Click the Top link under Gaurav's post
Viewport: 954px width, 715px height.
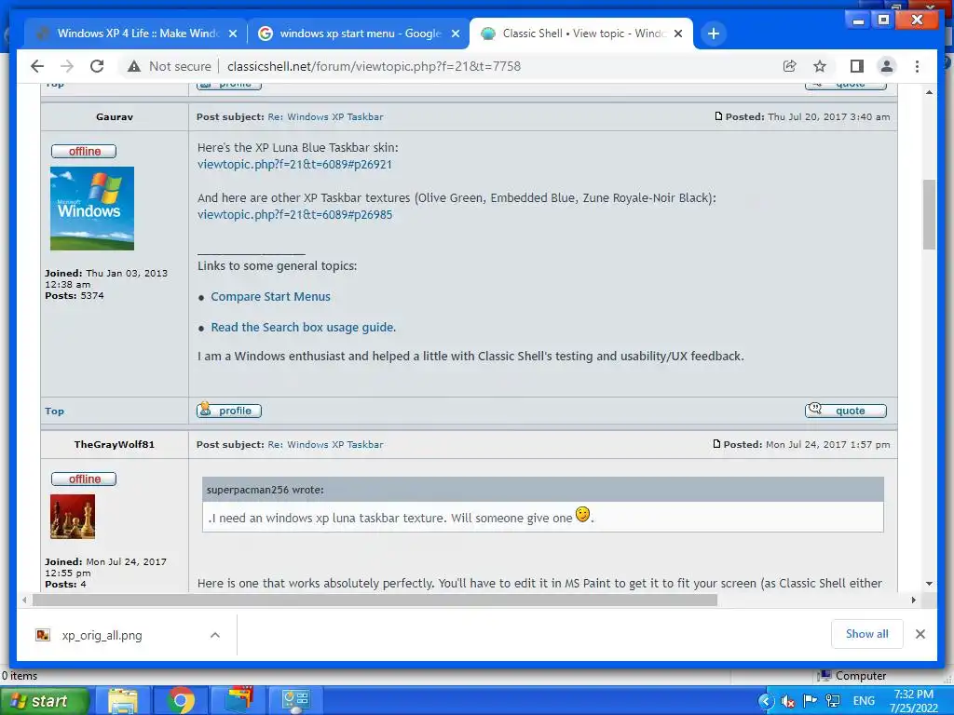tap(54, 411)
